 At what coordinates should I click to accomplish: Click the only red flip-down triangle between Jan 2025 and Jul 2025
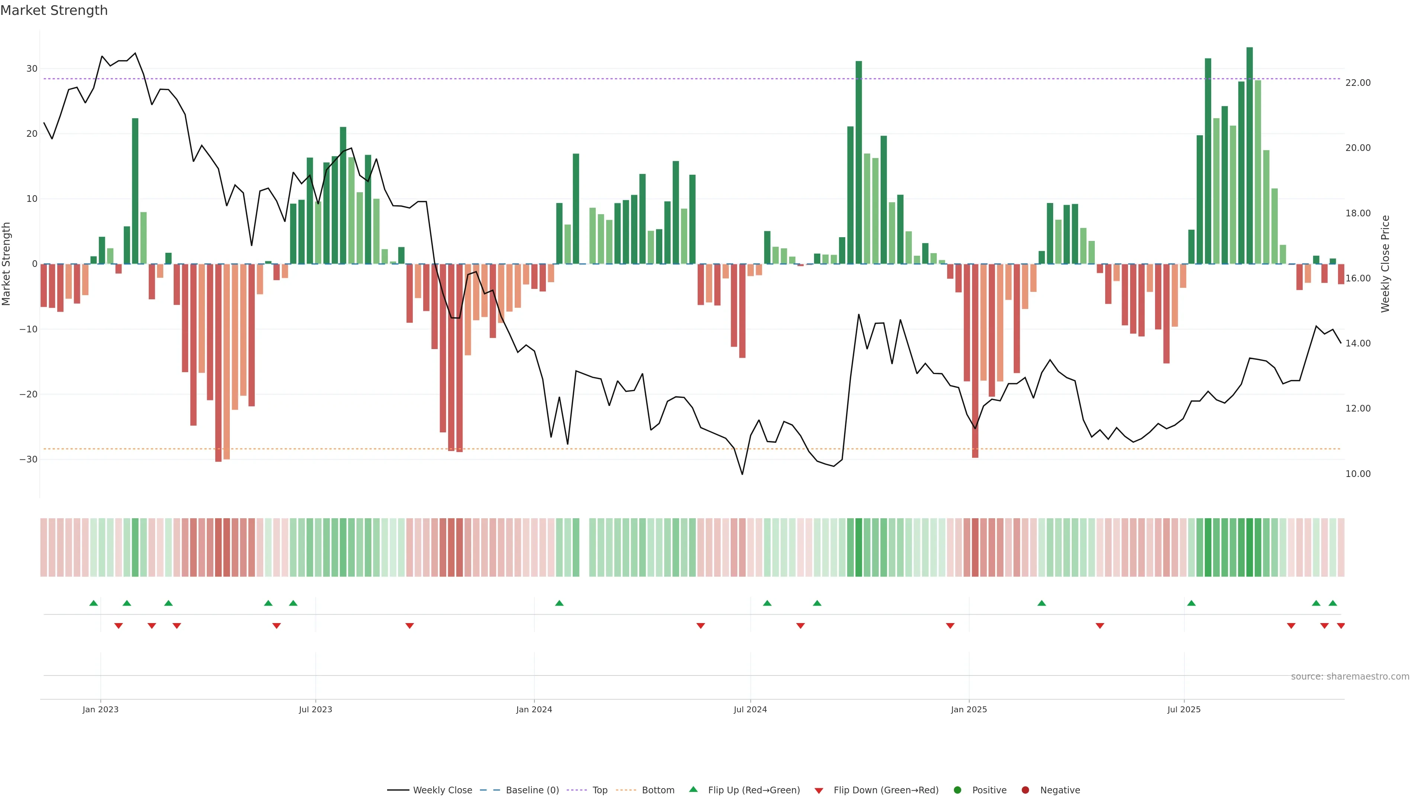[1100, 626]
